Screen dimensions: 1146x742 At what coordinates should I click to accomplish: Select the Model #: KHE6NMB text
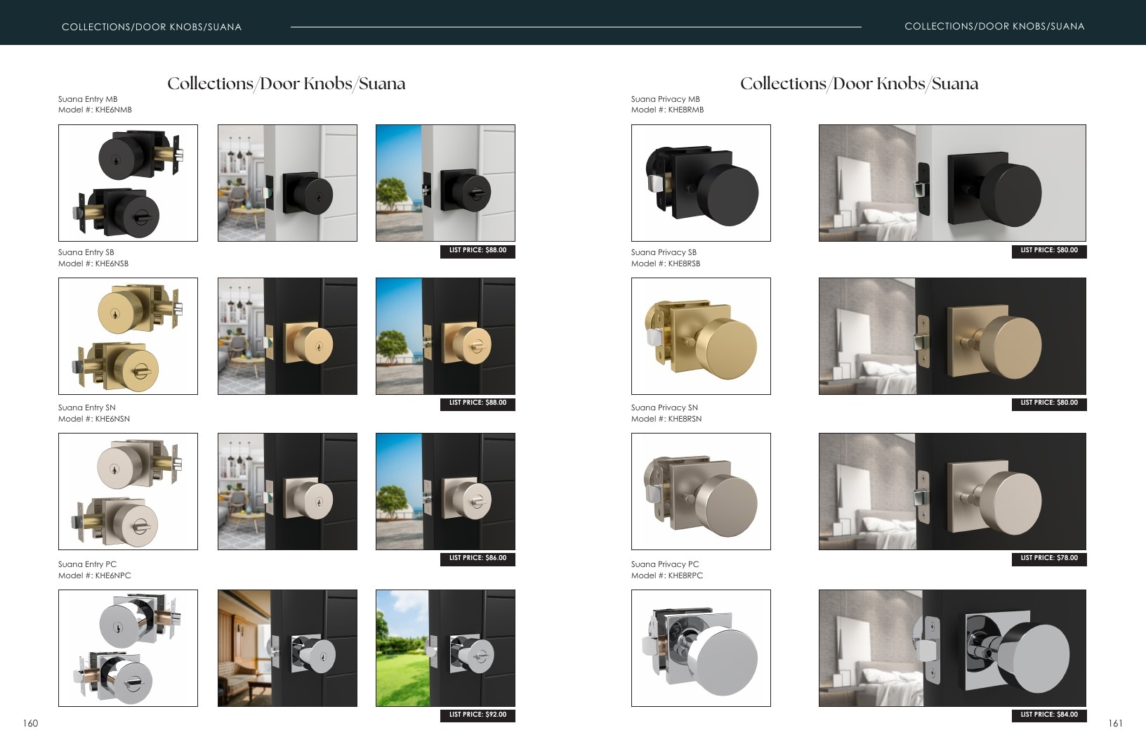[x=95, y=110]
